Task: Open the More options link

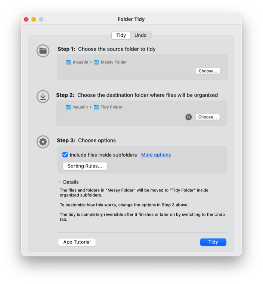Action: coord(156,155)
